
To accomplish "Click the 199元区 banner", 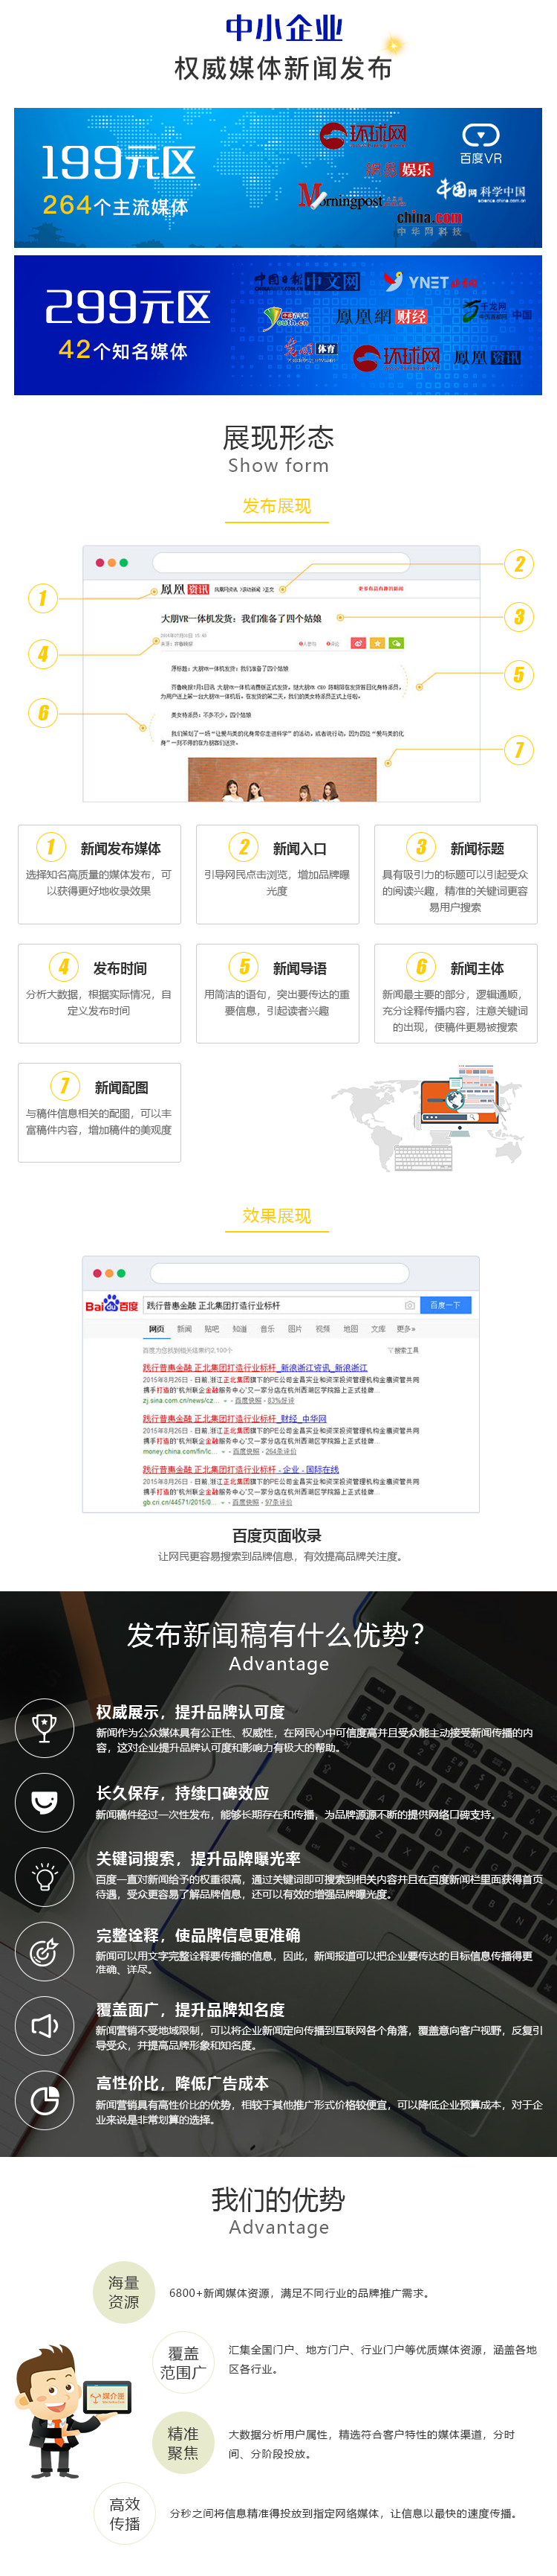I will tap(278, 178).
